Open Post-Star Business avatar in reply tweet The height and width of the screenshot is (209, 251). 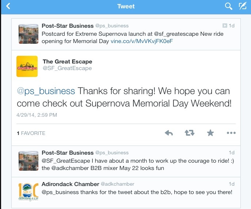(x=29, y=160)
